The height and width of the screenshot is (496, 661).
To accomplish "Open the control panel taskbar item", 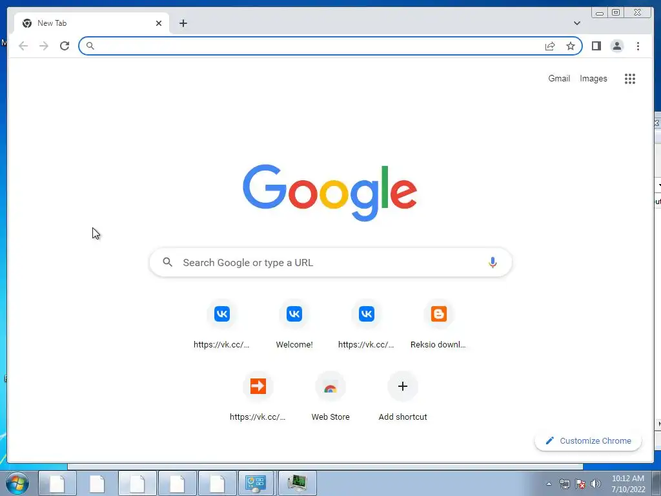I will point(256,483).
